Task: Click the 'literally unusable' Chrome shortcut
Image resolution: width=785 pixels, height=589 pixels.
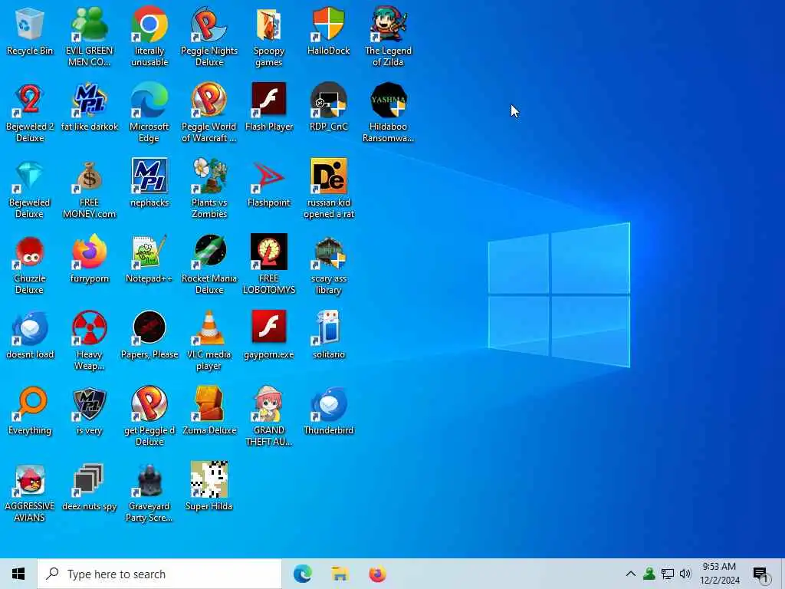Action: [149, 36]
